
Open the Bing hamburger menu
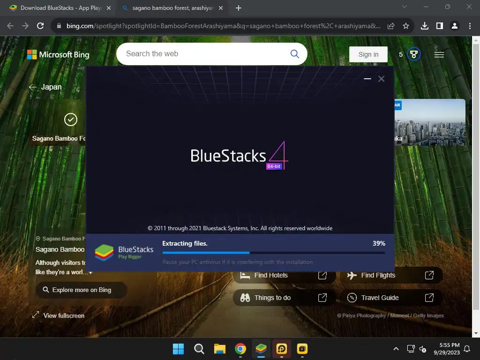[x=439, y=54]
